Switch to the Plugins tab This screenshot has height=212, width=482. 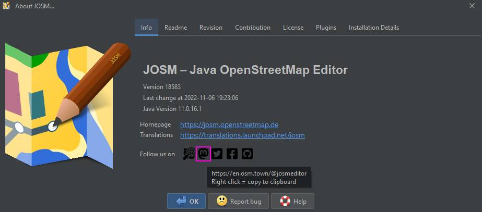326,27
